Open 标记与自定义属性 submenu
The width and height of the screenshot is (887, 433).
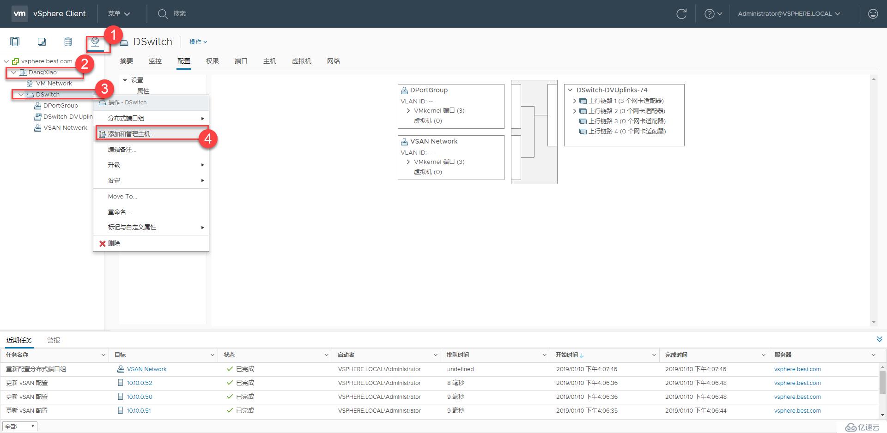(x=151, y=228)
